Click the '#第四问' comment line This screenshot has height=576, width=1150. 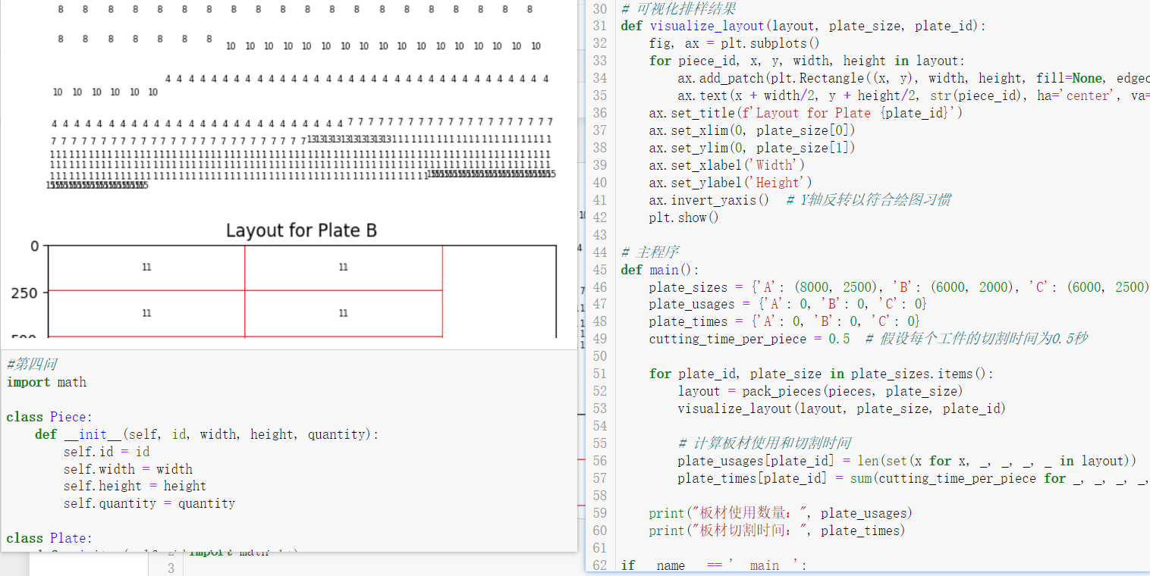coord(32,365)
